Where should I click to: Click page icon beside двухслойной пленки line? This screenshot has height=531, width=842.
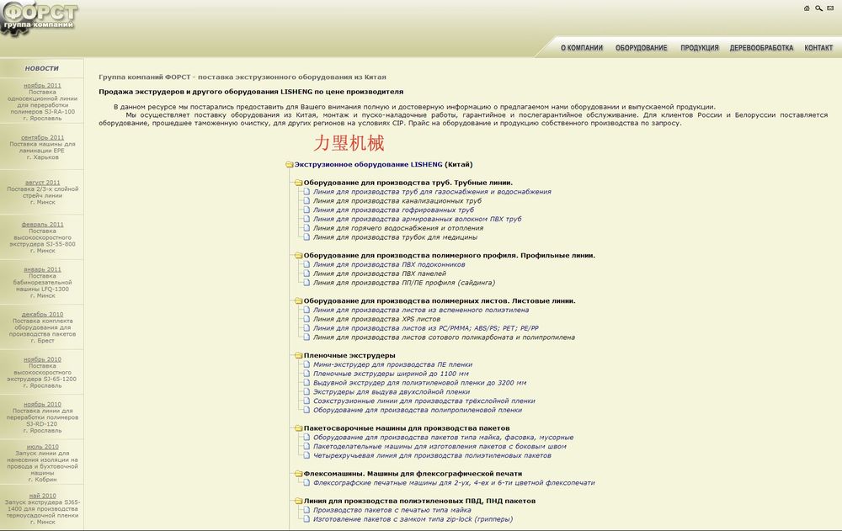[306, 392]
